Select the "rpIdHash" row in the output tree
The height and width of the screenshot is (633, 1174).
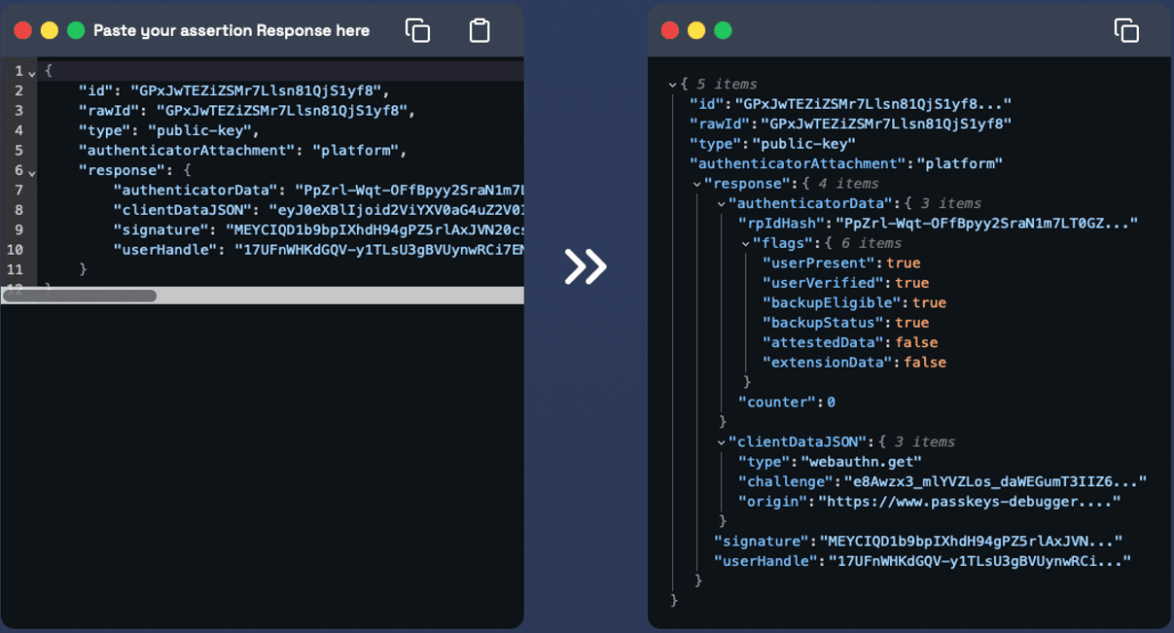coord(938,224)
